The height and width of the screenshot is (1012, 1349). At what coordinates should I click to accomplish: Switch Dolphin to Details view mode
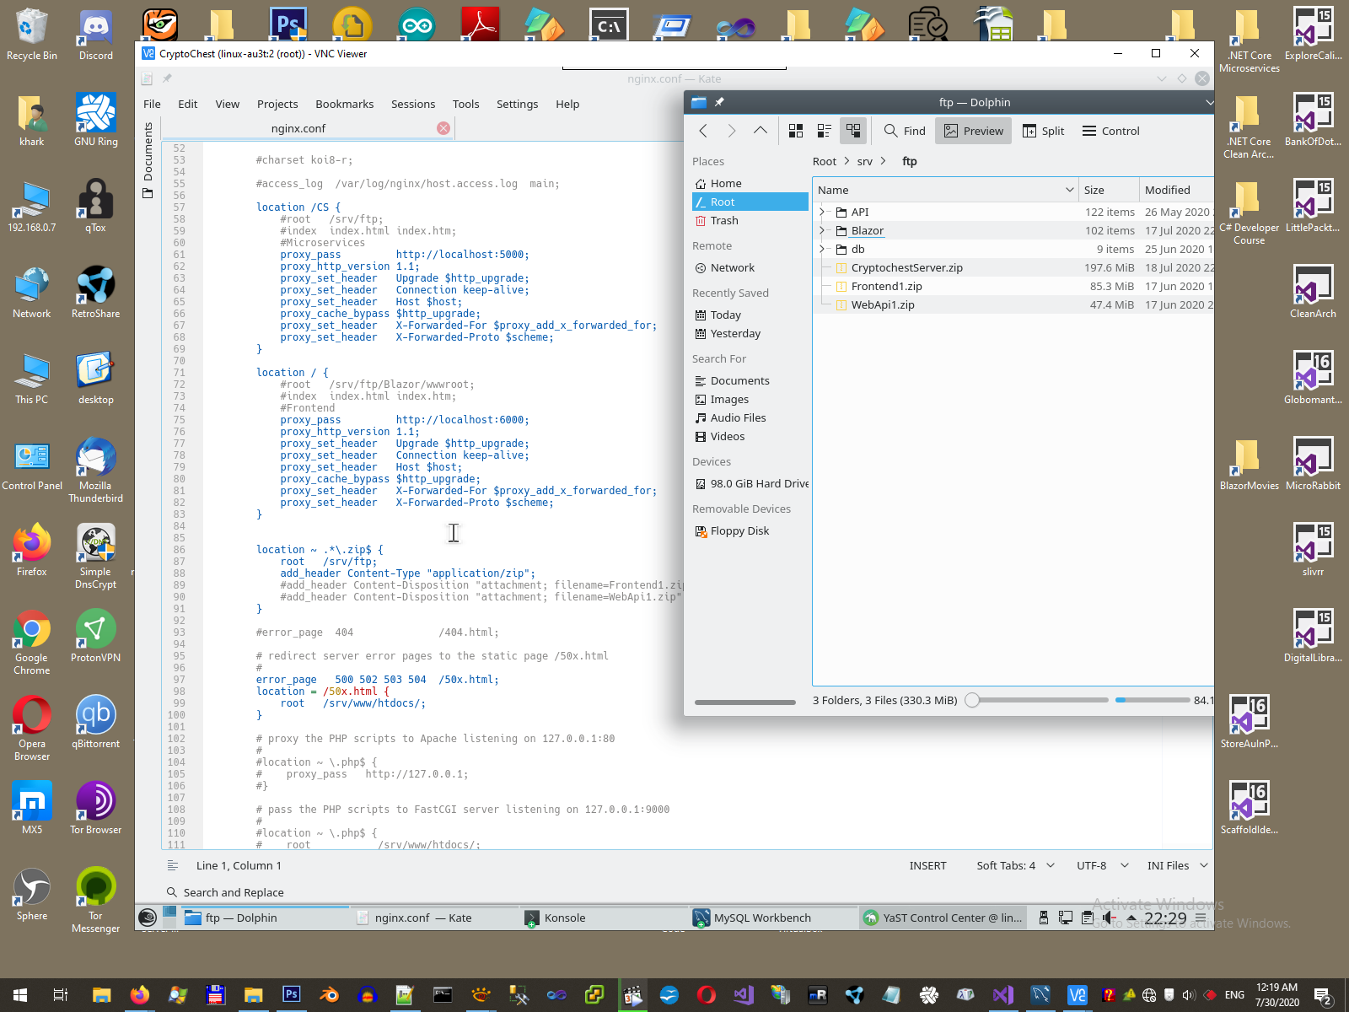tap(853, 131)
